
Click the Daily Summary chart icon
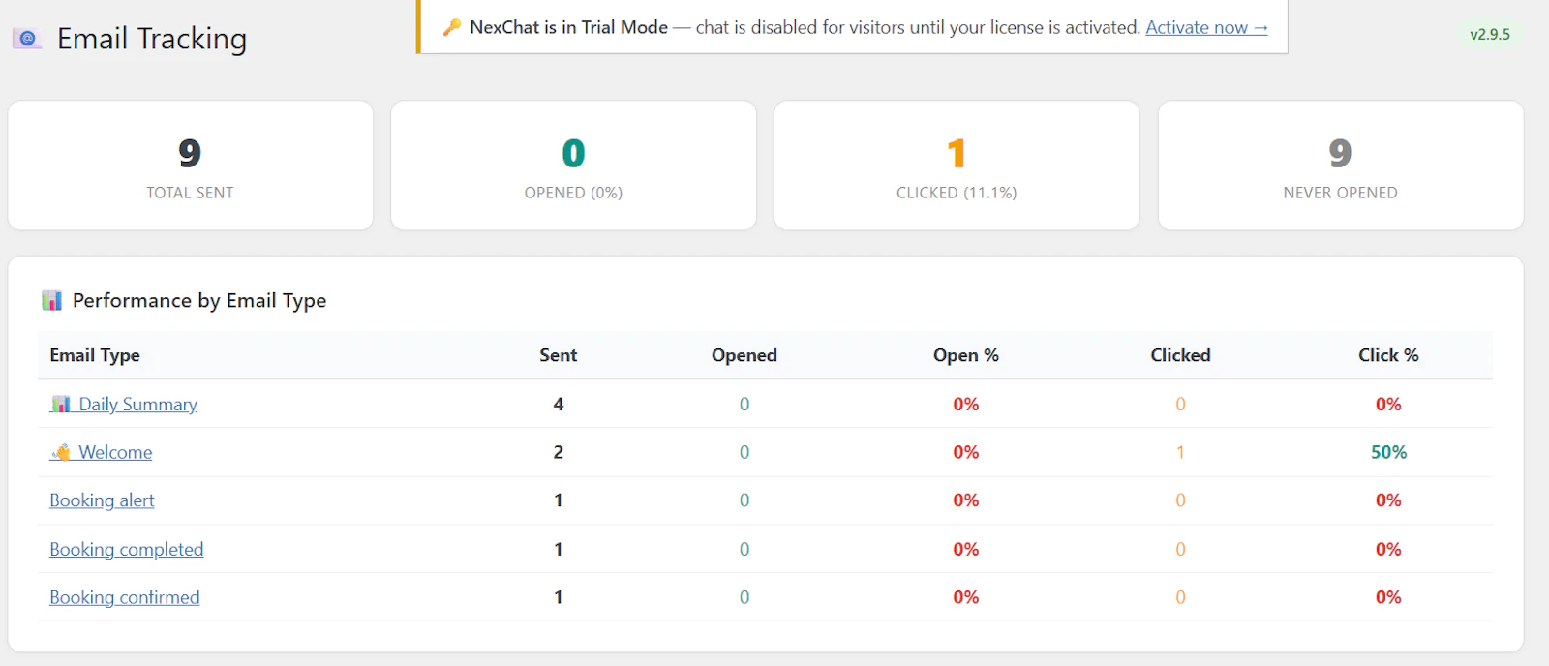point(61,404)
